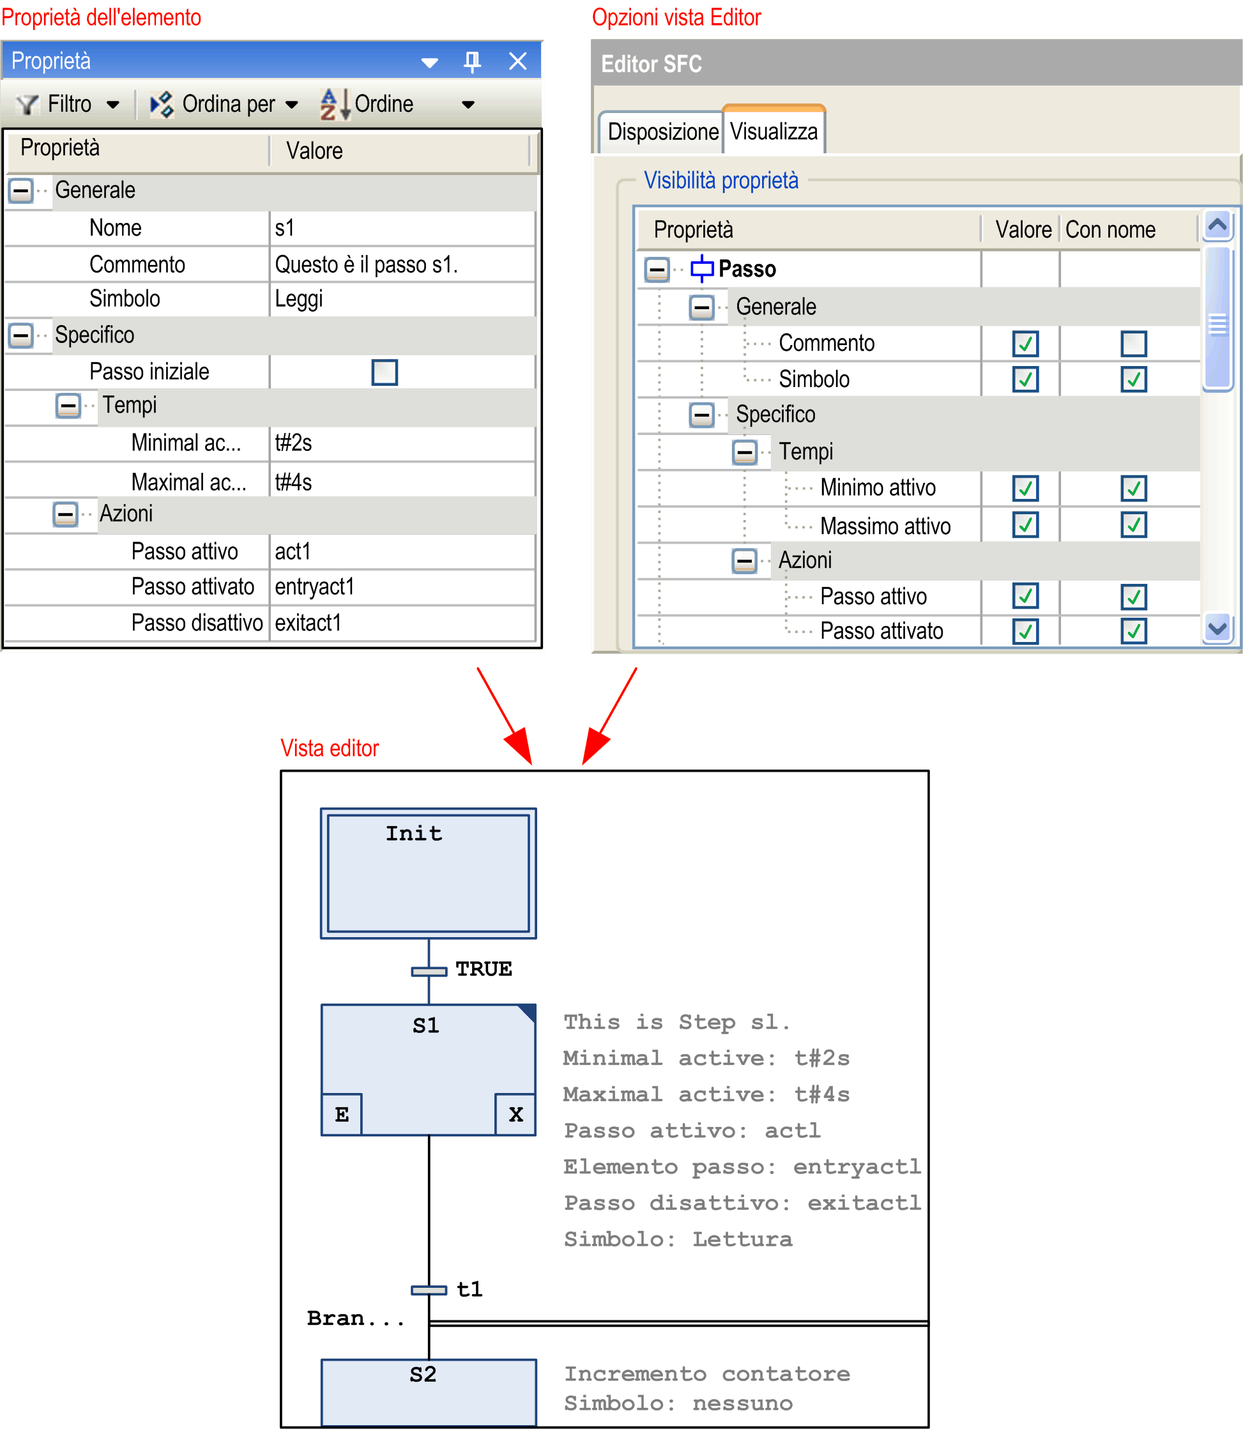Toggle the Passo iniziale checkbox
This screenshot has width=1243, height=1429.
click(x=385, y=372)
